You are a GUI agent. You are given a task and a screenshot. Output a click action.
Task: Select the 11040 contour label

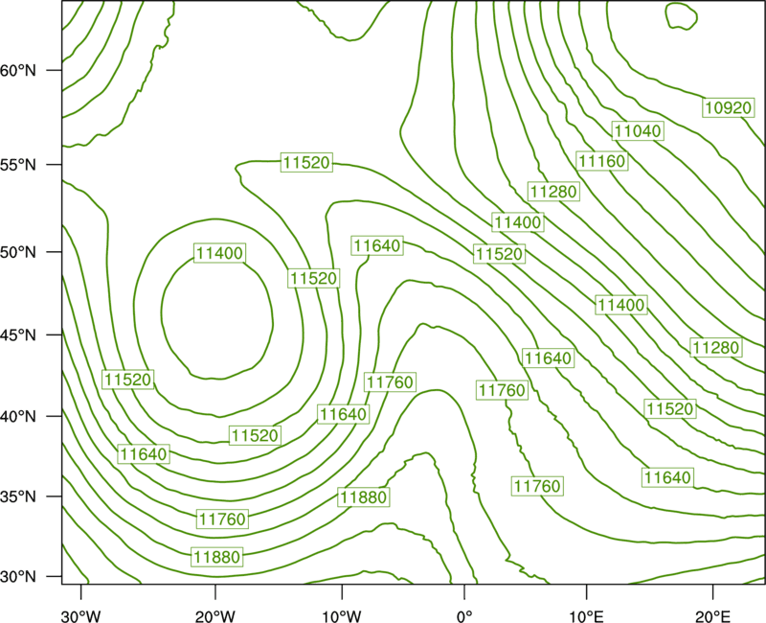(x=638, y=130)
